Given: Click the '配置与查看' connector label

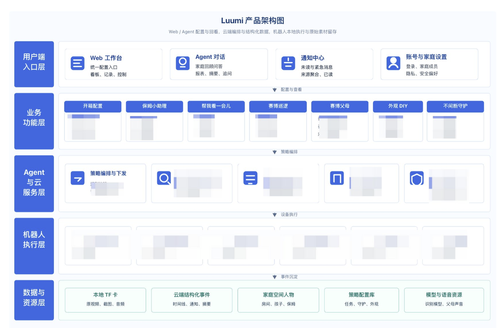Looking at the screenshot, I should tap(291, 90).
